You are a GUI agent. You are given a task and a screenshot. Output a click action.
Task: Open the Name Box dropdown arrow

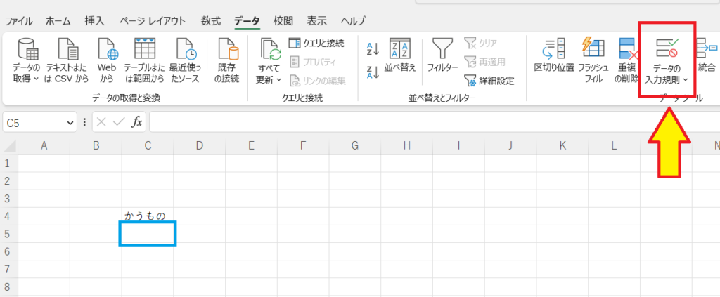click(x=70, y=122)
